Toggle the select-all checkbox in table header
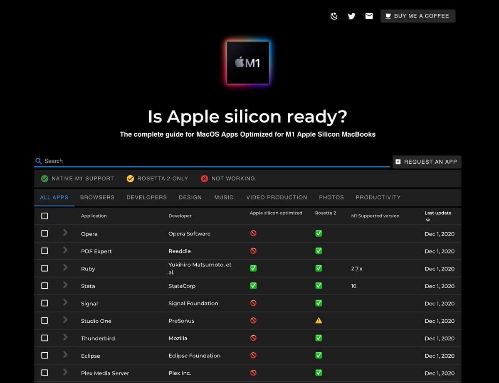 point(44,216)
